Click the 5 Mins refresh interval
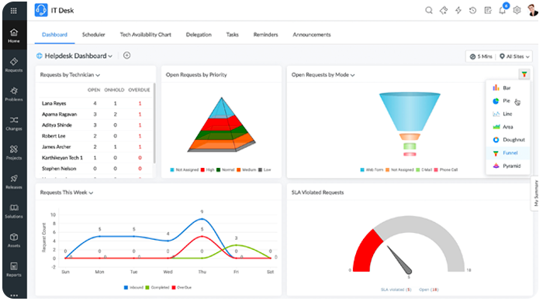Screen dimensions: 543x301 click(481, 56)
